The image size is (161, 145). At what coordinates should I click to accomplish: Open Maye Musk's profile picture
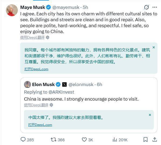click(12, 10)
